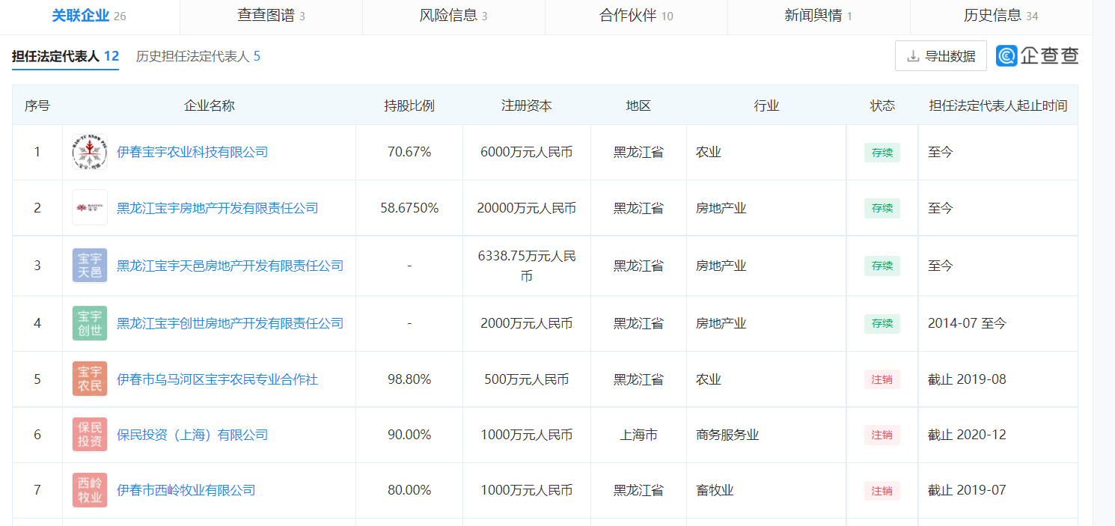The height and width of the screenshot is (526, 1115).
Task: Click the 80.00% shareholding cell
Action: 409,490
